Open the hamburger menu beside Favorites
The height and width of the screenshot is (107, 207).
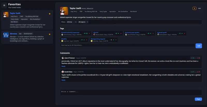[4, 5]
